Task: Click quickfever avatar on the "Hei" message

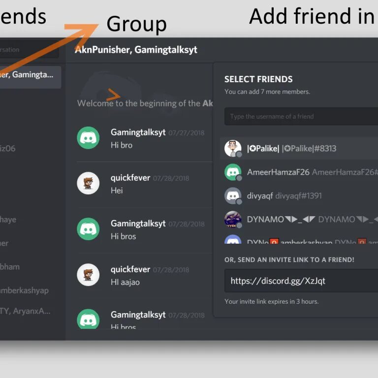Action: click(x=88, y=183)
